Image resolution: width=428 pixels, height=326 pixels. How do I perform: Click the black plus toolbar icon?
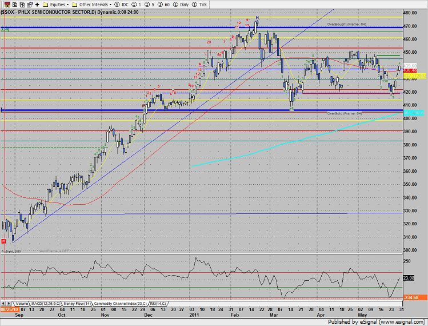pyautogui.click(x=37, y=5)
